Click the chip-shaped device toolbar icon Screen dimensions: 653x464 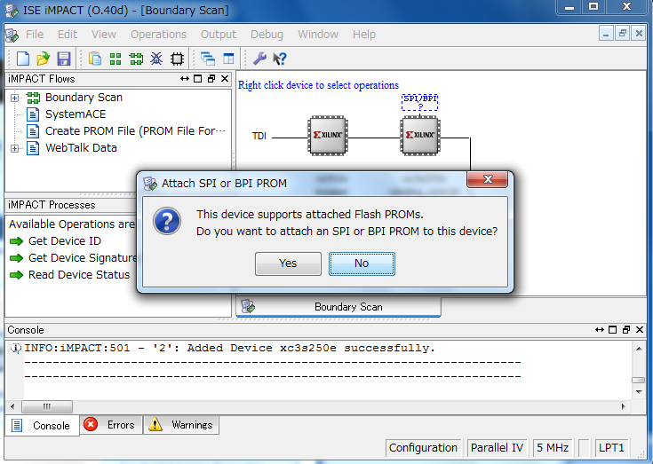[x=178, y=59]
